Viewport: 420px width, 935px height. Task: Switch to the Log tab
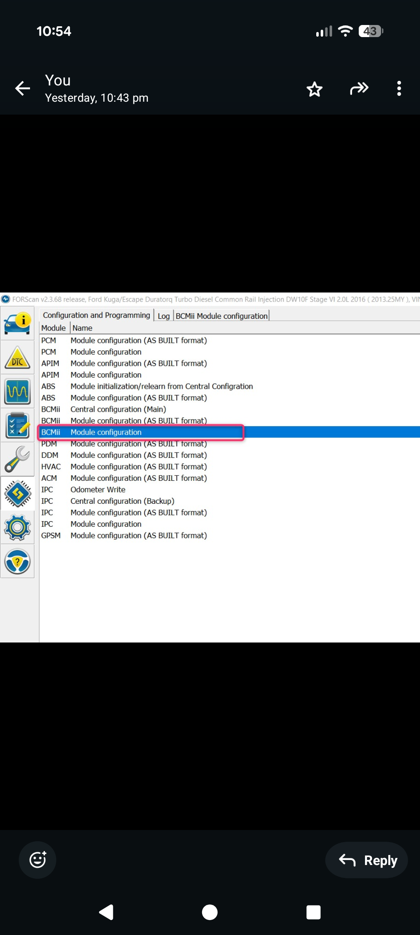click(x=164, y=316)
